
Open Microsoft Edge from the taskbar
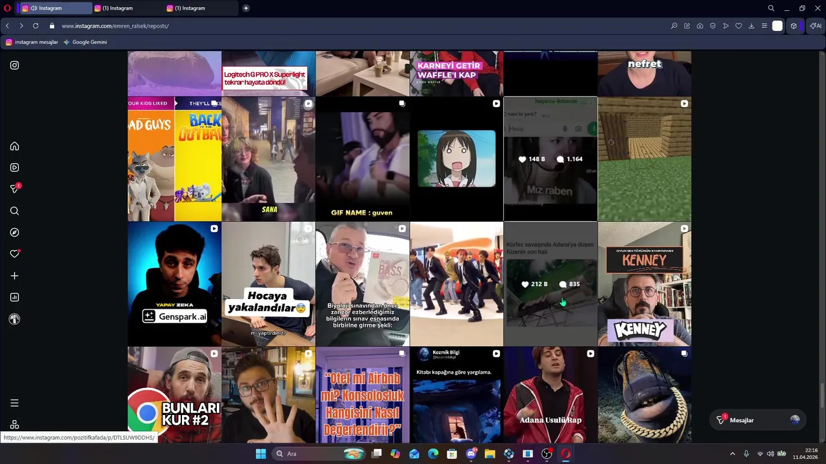coord(433,454)
